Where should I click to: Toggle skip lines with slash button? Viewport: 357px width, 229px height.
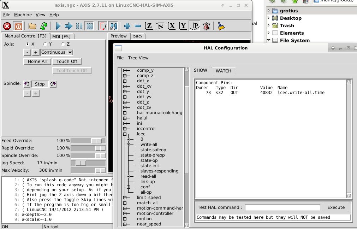tap(103, 26)
